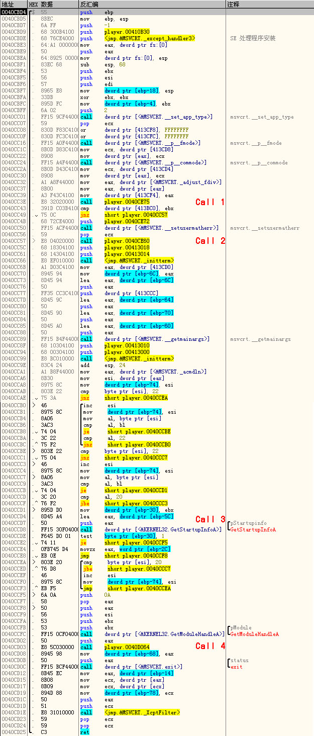The image size is (314, 736).
Task: Select the 'push 0A' instruction
Action: click(x=95, y=595)
